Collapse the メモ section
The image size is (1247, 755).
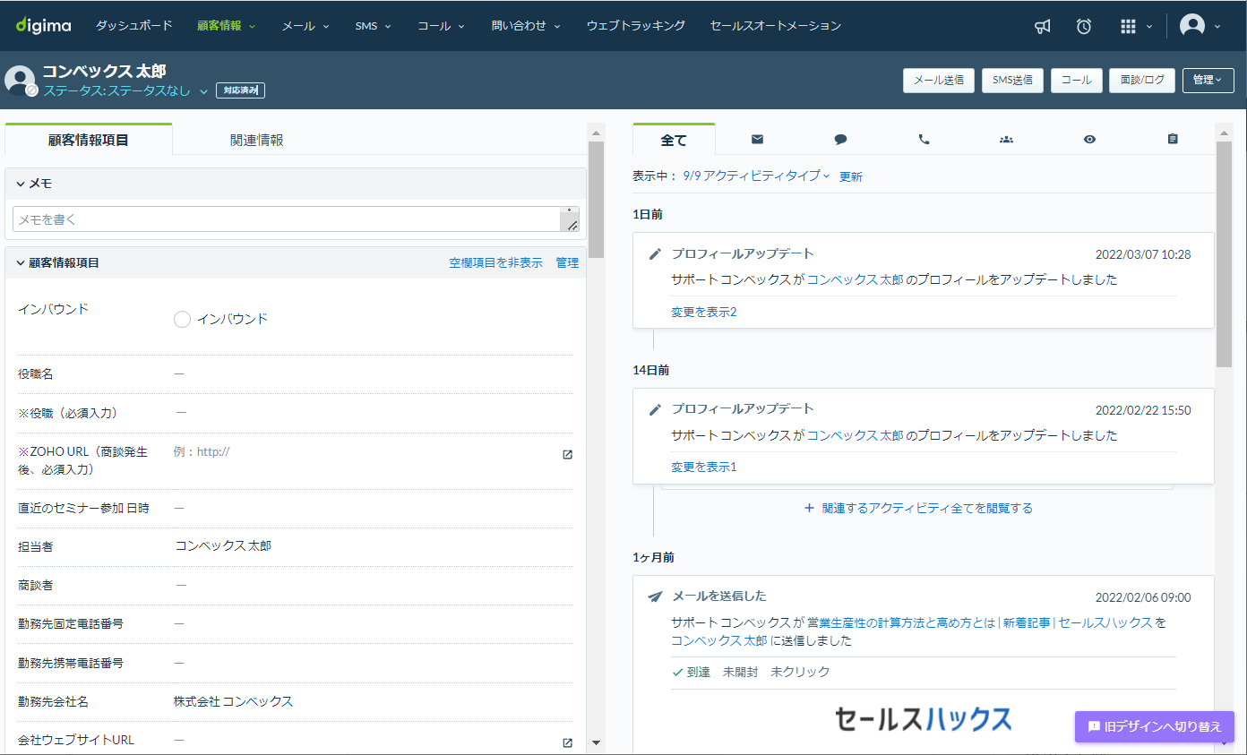point(34,183)
